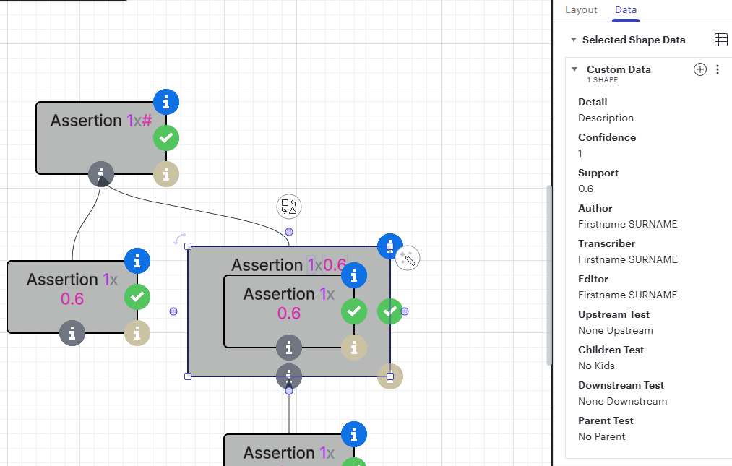The image size is (732, 466).
Task: Click blue info icon on inner nested Assertion
Action: [354, 275]
